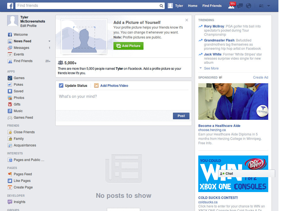Image resolution: width=282 pixels, height=211 pixels.
Task: Open Grandmaster Flash trending topic
Action: click(x=219, y=40)
